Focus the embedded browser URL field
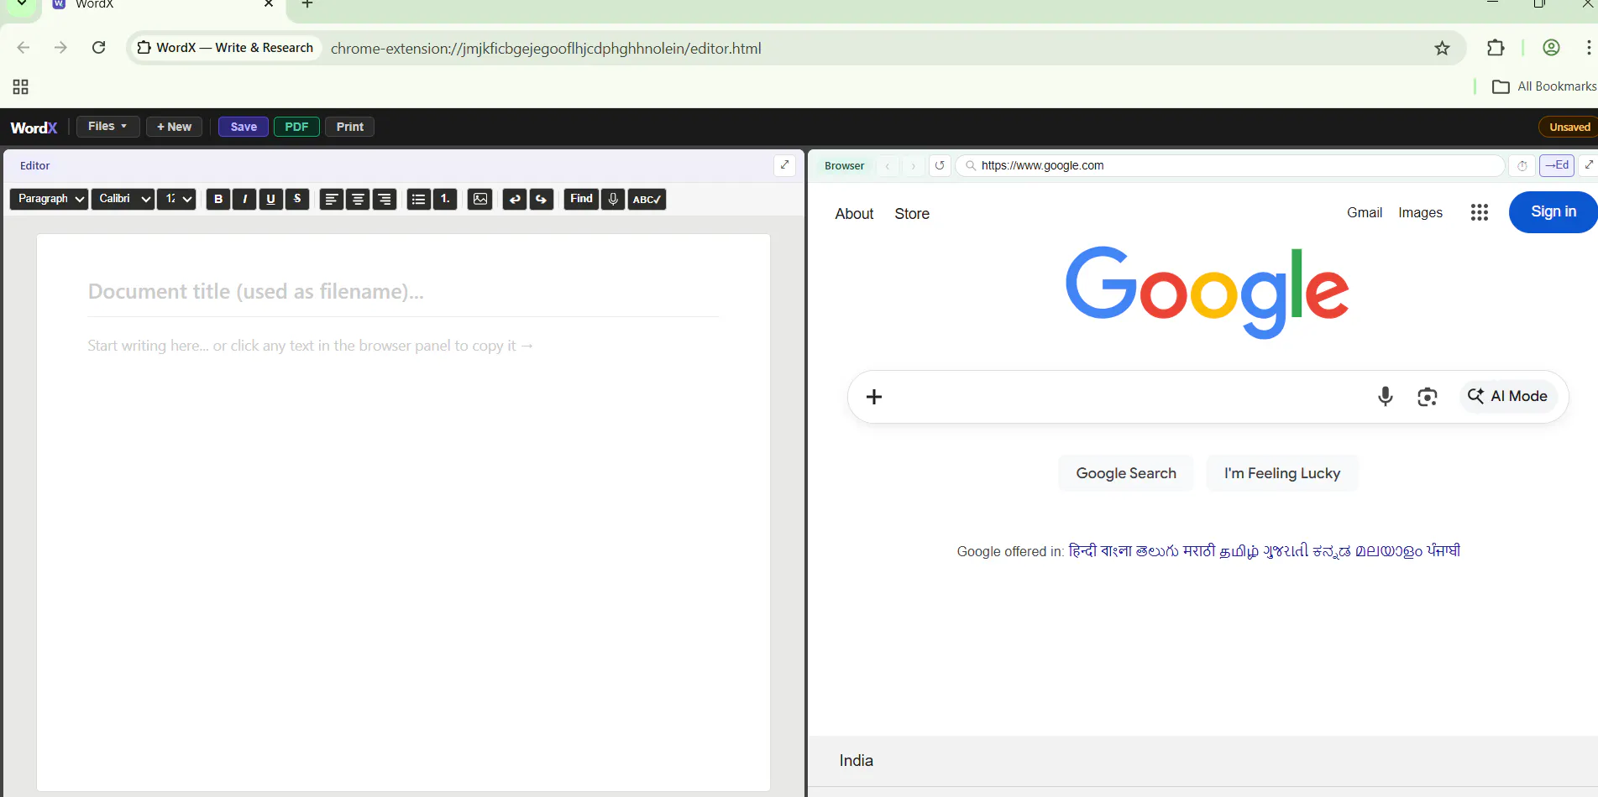The width and height of the screenshot is (1598, 797). pyautogui.click(x=1230, y=165)
